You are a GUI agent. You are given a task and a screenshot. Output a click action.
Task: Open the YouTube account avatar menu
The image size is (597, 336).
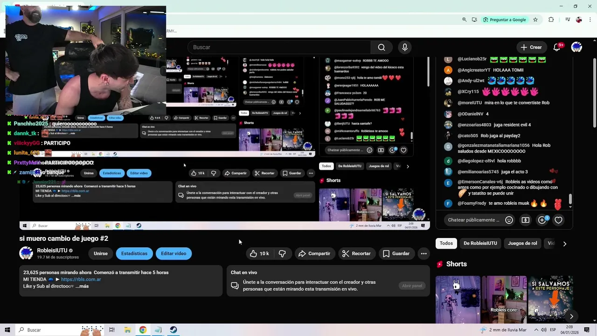(x=576, y=47)
